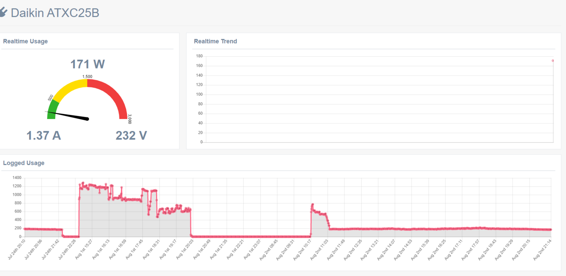Click the Aug 1st 20:03 time label
566x276 pixels.
[x=185, y=250]
